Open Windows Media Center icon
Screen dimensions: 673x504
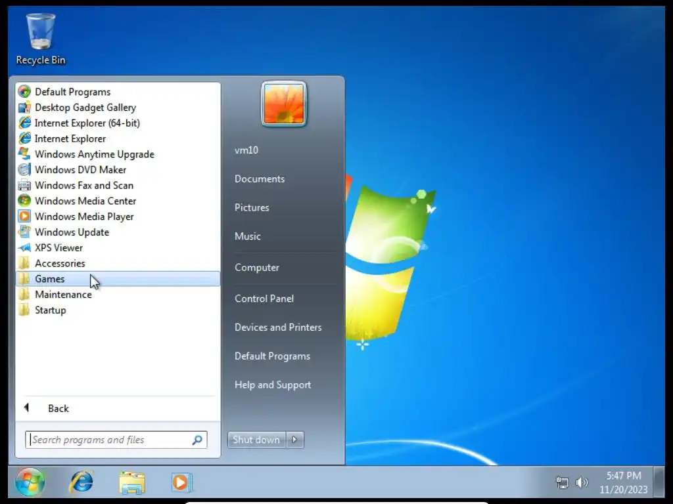click(x=24, y=201)
